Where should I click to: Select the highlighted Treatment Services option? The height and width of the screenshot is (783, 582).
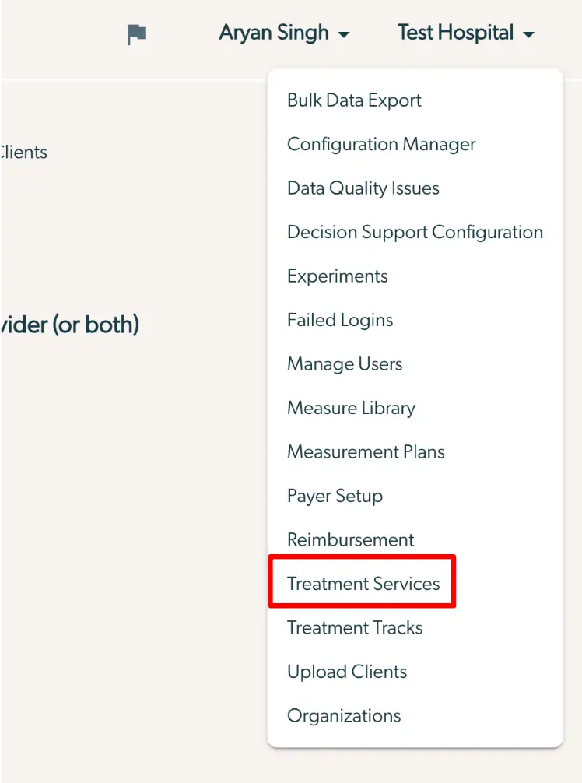pyautogui.click(x=363, y=583)
